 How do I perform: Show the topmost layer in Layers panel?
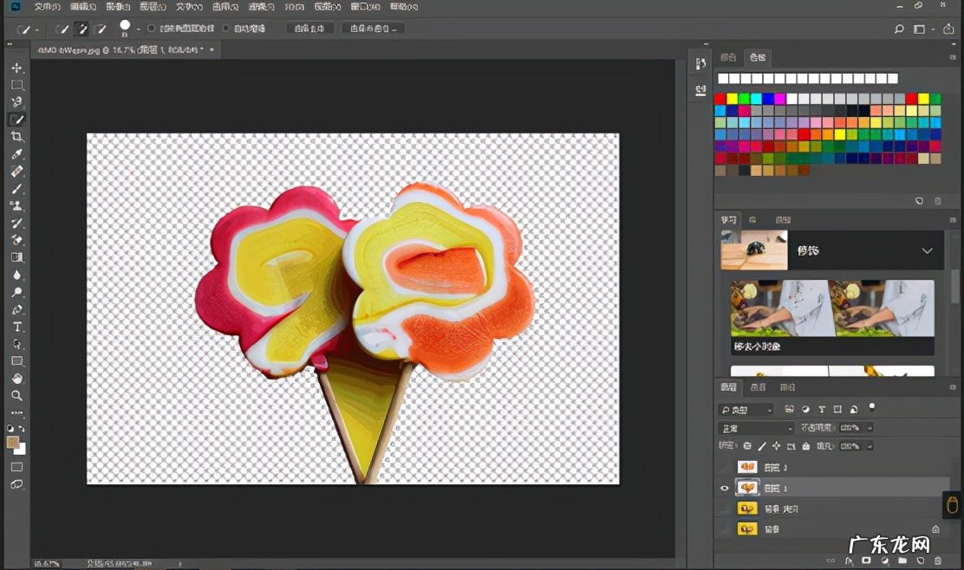pos(725,468)
